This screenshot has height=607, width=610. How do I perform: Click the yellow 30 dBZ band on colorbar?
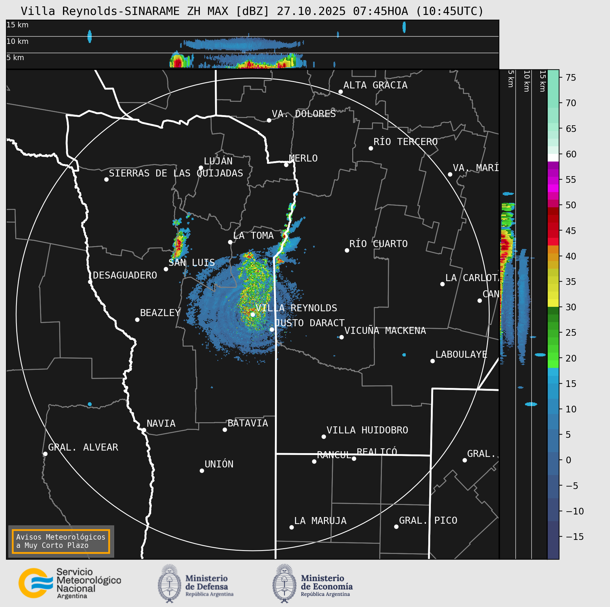[553, 303]
